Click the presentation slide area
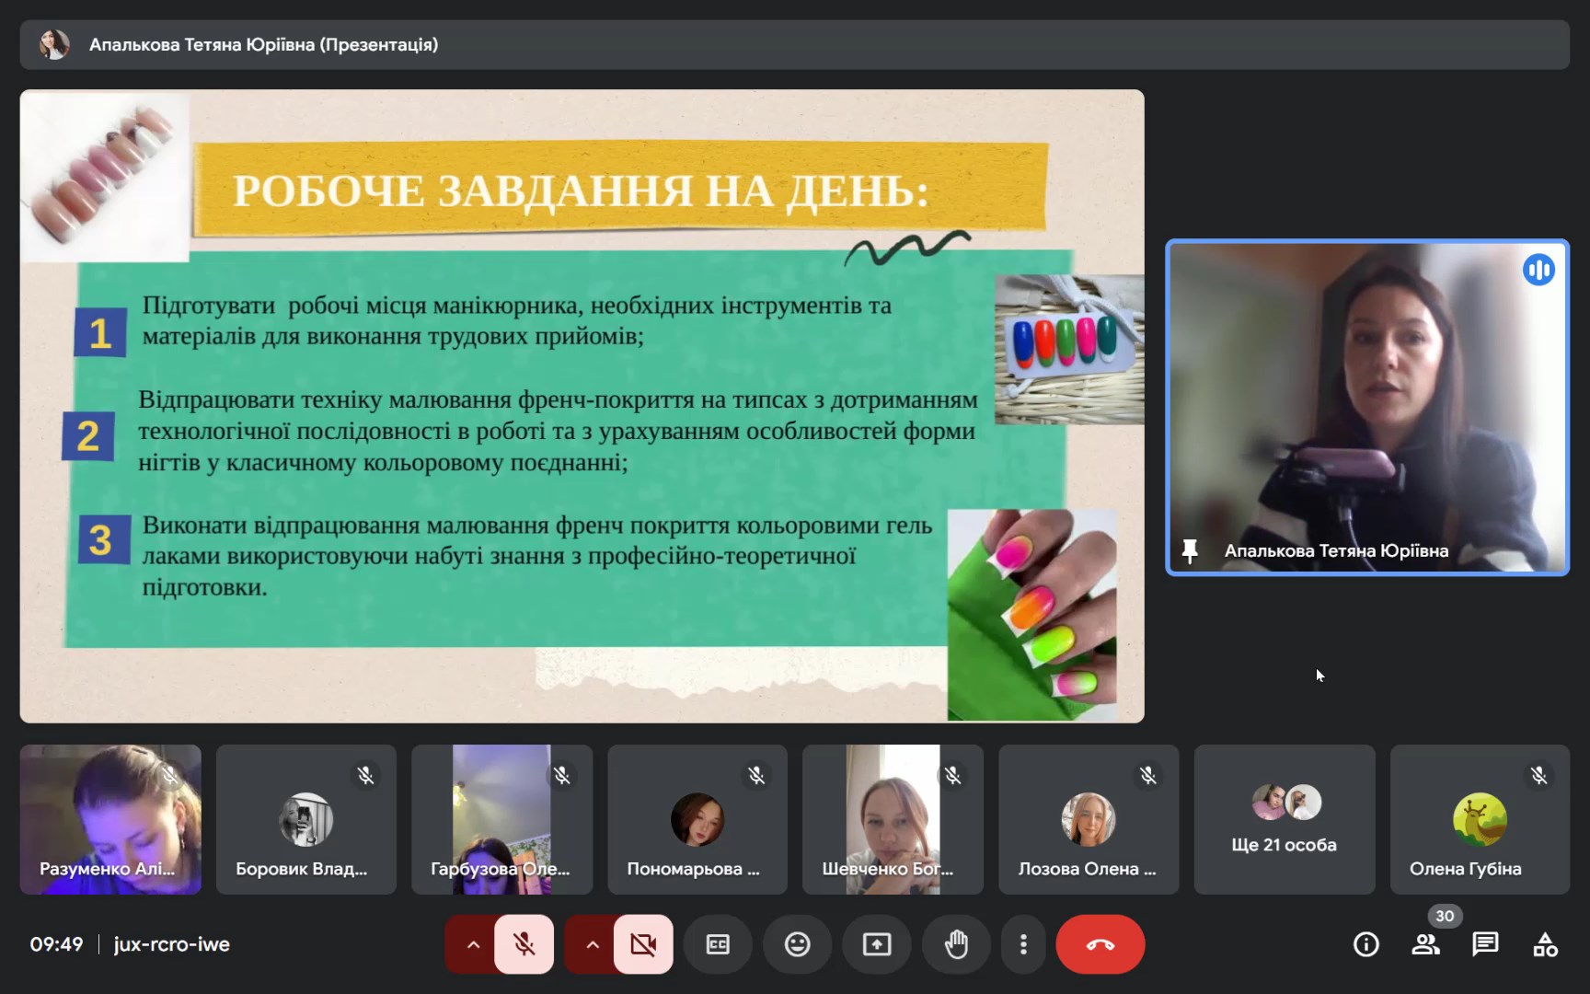 tap(582, 406)
